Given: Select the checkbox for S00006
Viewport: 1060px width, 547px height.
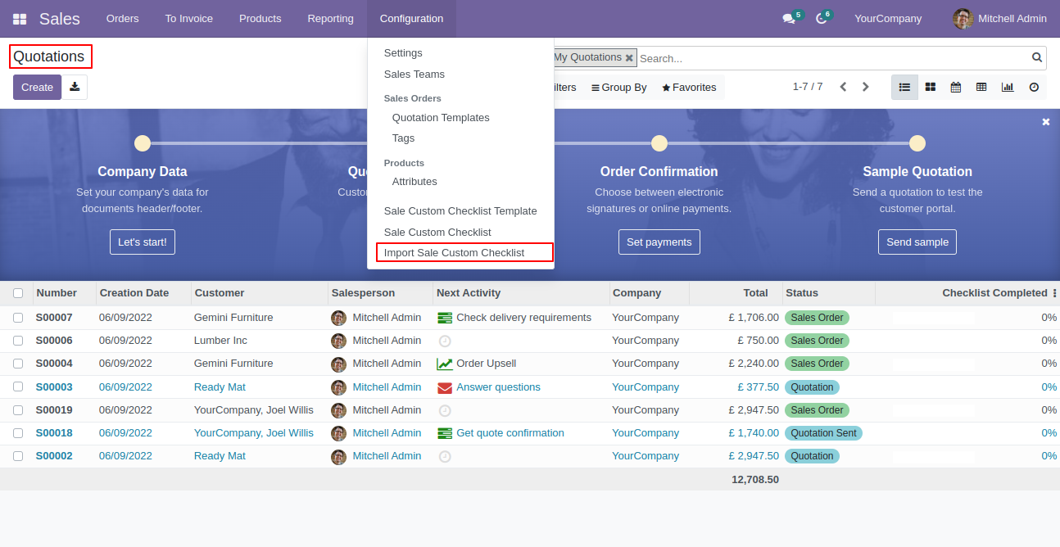Looking at the screenshot, I should [18, 341].
